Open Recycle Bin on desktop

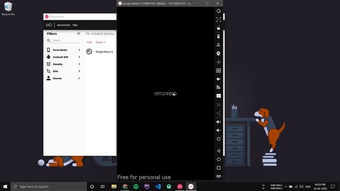click(8, 9)
